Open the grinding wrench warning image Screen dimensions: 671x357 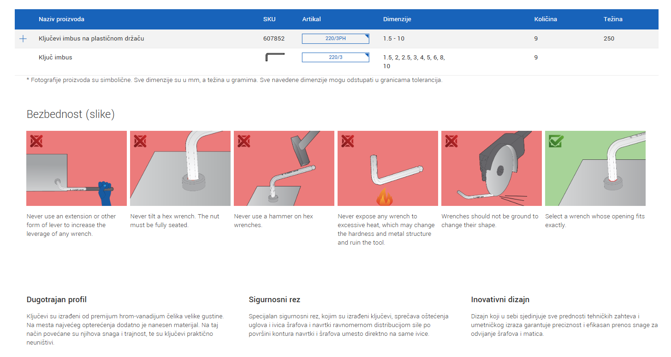click(492, 169)
